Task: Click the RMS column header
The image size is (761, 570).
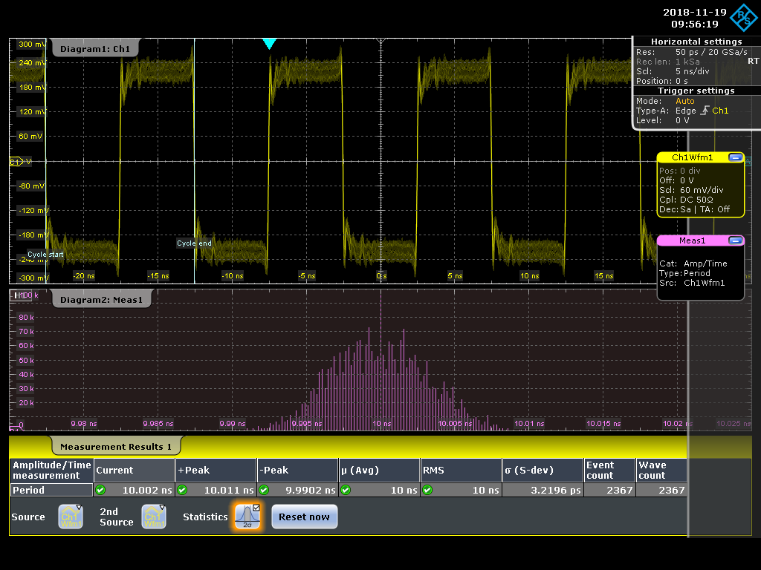Action: 461,470
